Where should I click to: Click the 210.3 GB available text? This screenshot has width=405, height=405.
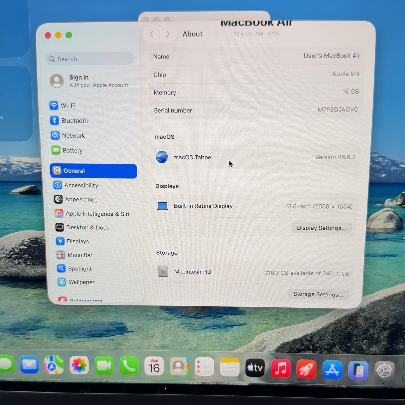pos(307,273)
